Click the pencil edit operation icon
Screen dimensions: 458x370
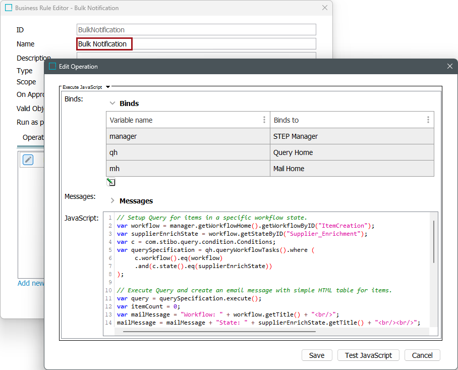(28, 160)
